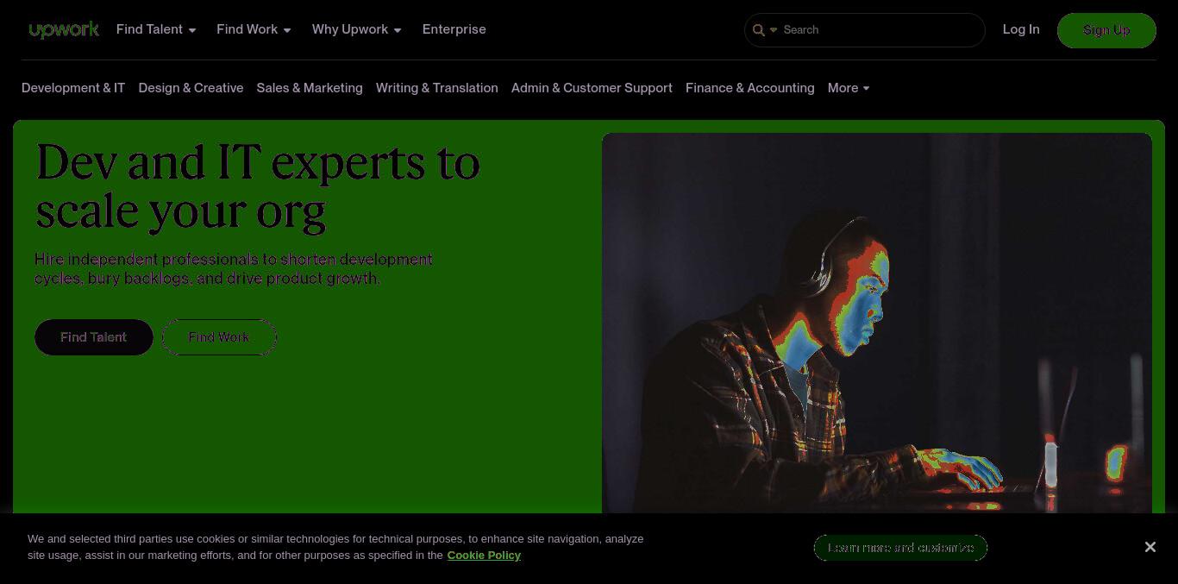
Task: Open Sales & Marketing category
Action: tap(310, 88)
